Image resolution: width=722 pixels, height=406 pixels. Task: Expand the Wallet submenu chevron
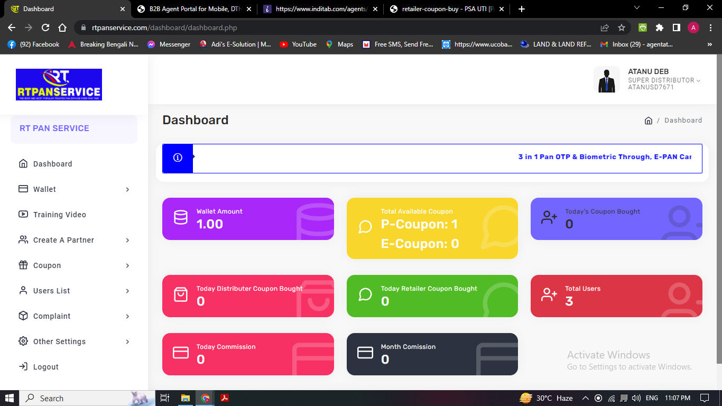tap(127, 189)
